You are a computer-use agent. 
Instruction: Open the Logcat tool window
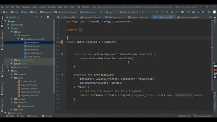(x=33, y=116)
